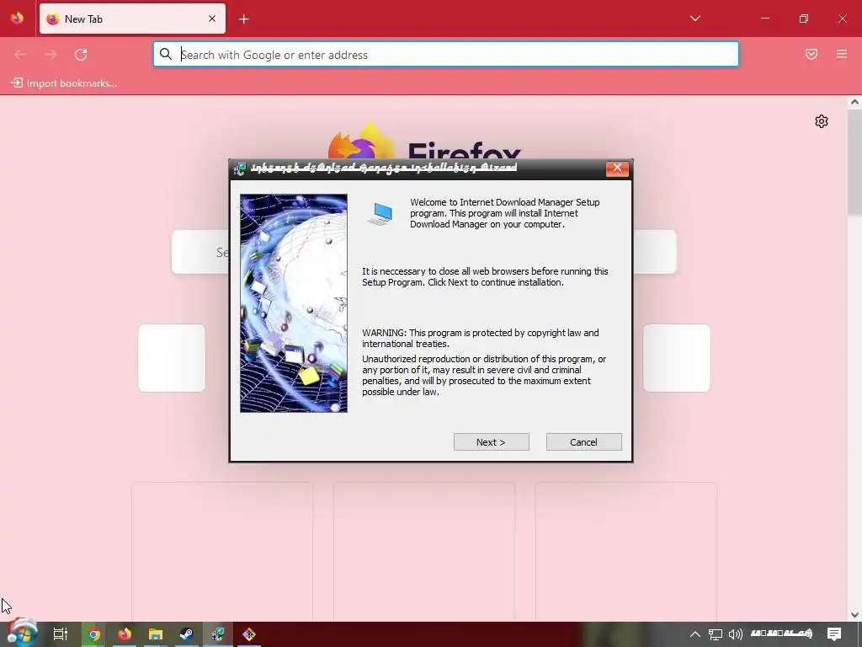
Task: Select the New Tab tab in Firefox
Action: [x=132, y=19]
